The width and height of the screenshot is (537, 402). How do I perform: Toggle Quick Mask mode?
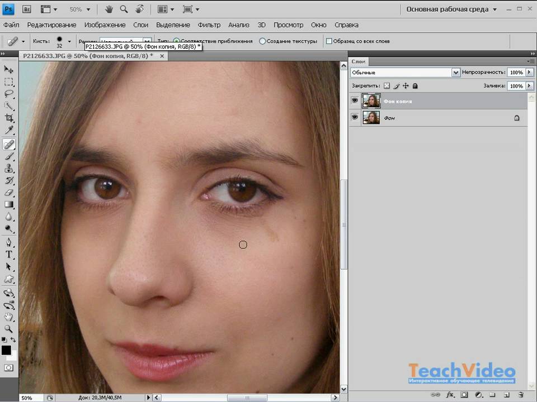(8, 368)
